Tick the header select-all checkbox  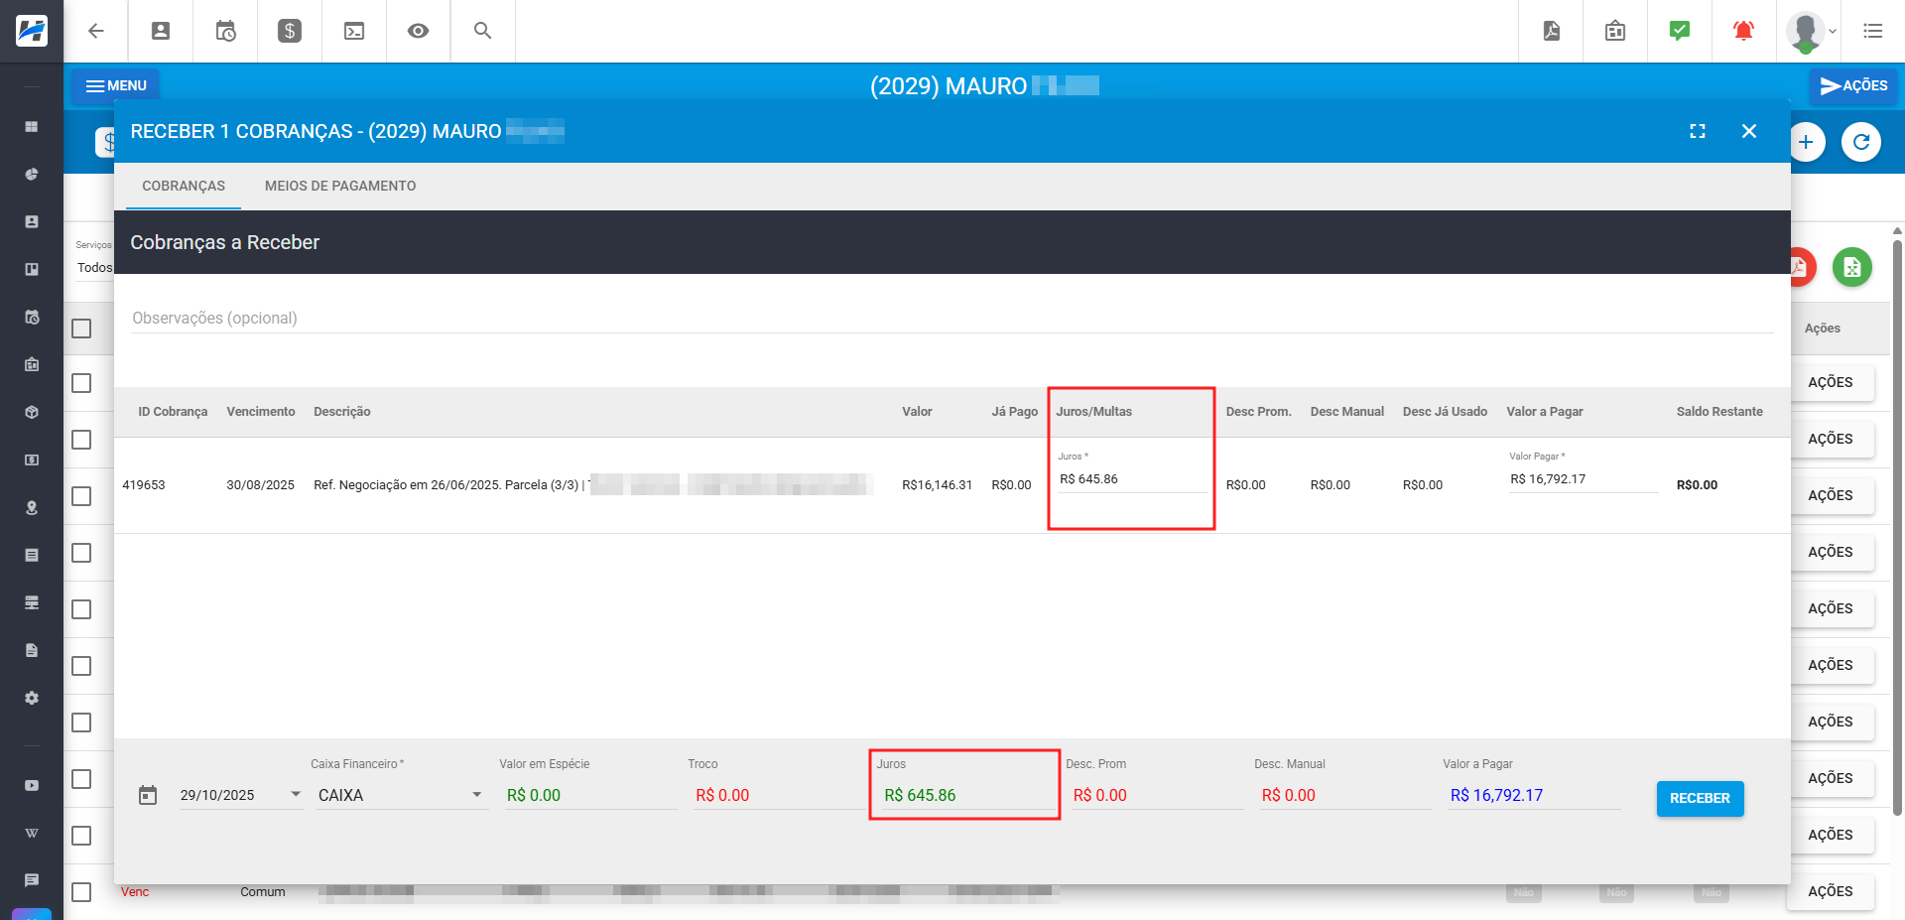[x=81, y=329]
